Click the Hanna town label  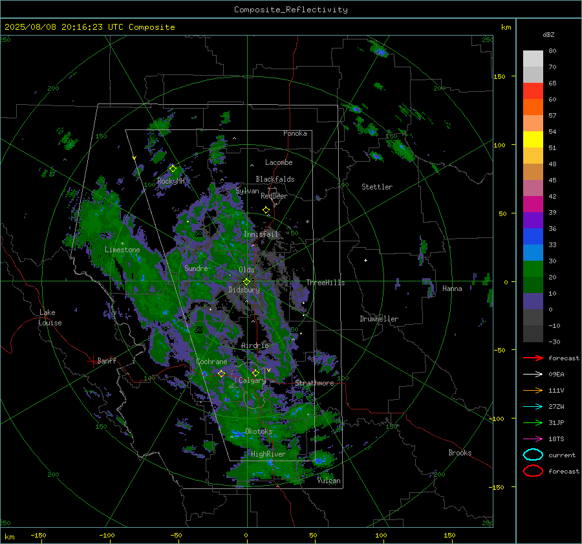pyautogui.click(x=452, y=288)
